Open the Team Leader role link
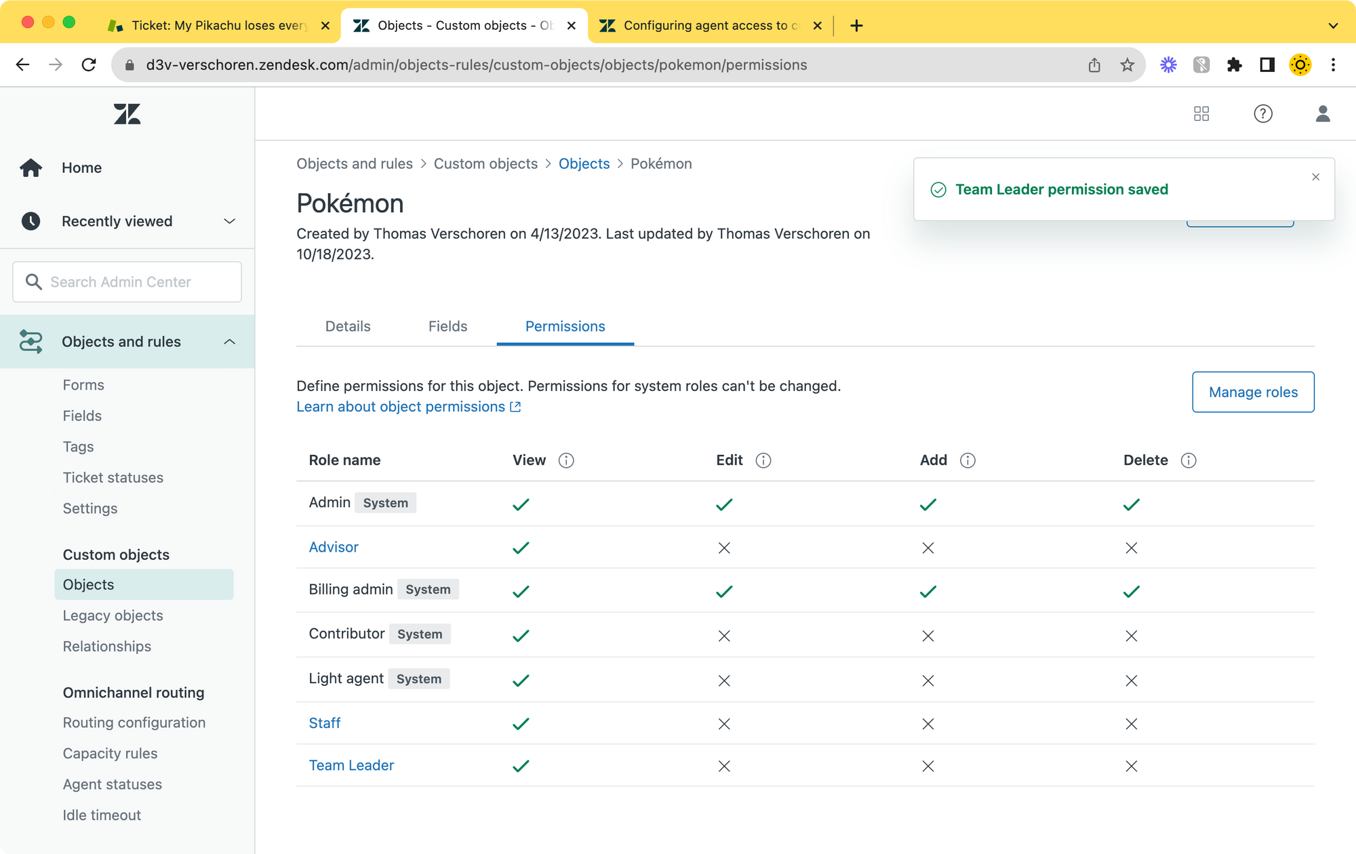The height and width of the screenshot is (854, 1356). (351, 765)
